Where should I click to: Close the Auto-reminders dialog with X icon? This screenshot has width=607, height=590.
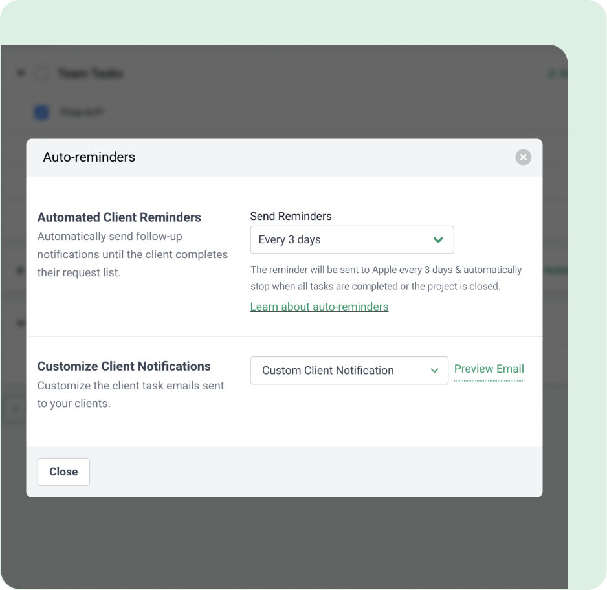523,157
